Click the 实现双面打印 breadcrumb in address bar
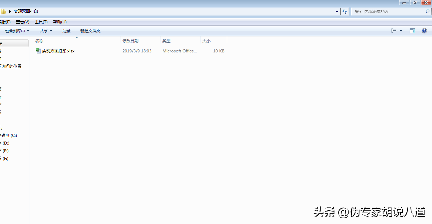The width and height of the screenshot is (432, 224). (x=26, y=11)
